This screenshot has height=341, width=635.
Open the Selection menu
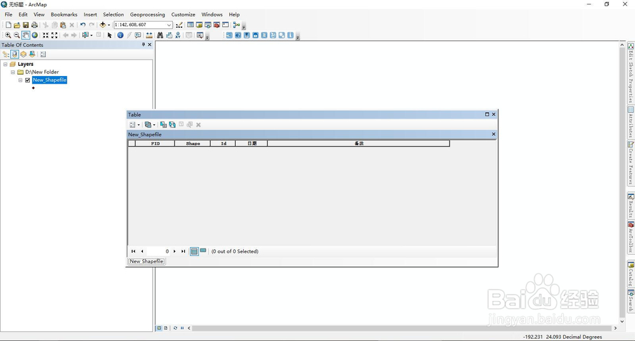click(114, 15)
